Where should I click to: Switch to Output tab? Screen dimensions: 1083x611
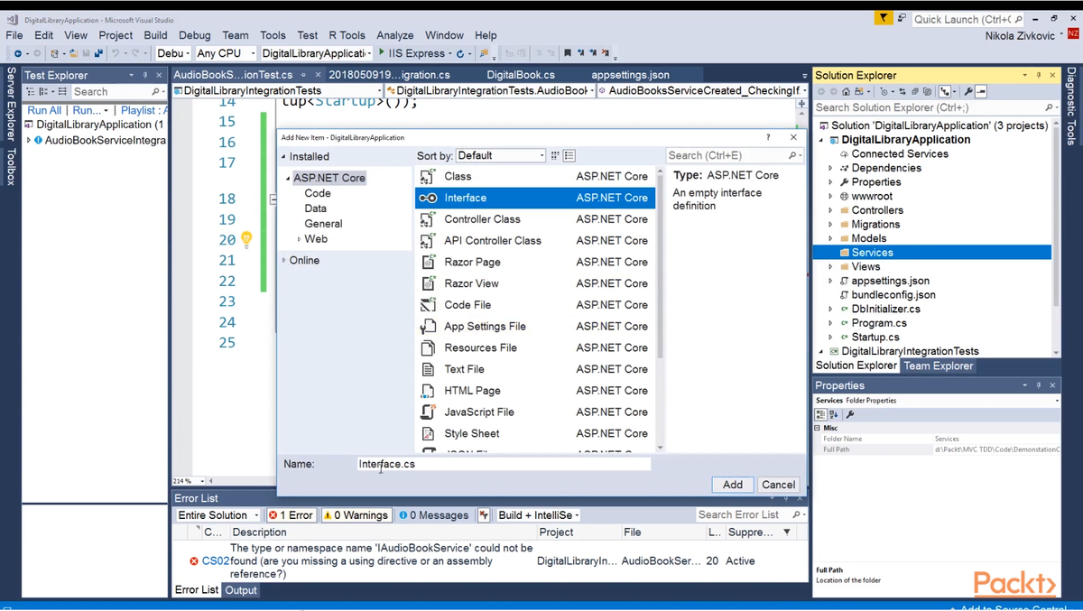(241, 590)
